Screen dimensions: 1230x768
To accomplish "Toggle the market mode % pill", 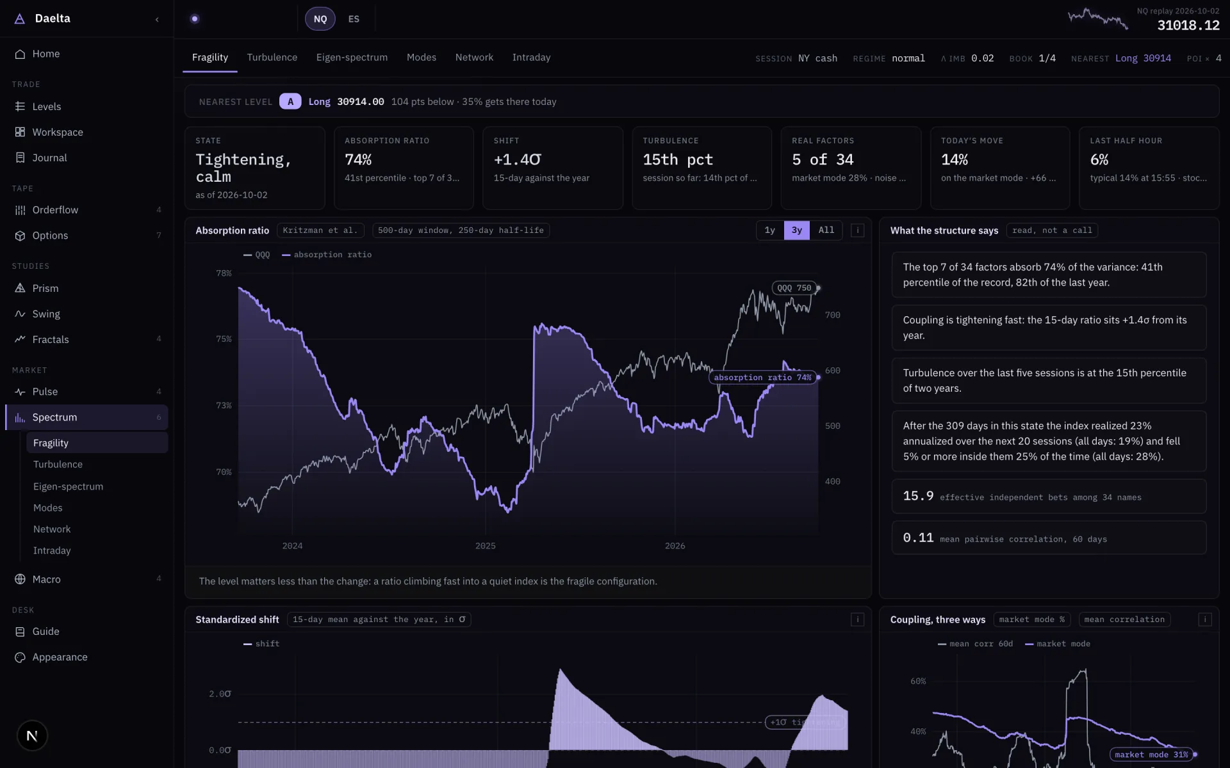I will coord(1031,620).
